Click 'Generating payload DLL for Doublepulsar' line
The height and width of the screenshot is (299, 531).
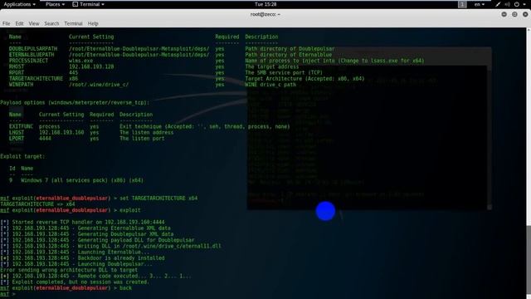[136, 240]
